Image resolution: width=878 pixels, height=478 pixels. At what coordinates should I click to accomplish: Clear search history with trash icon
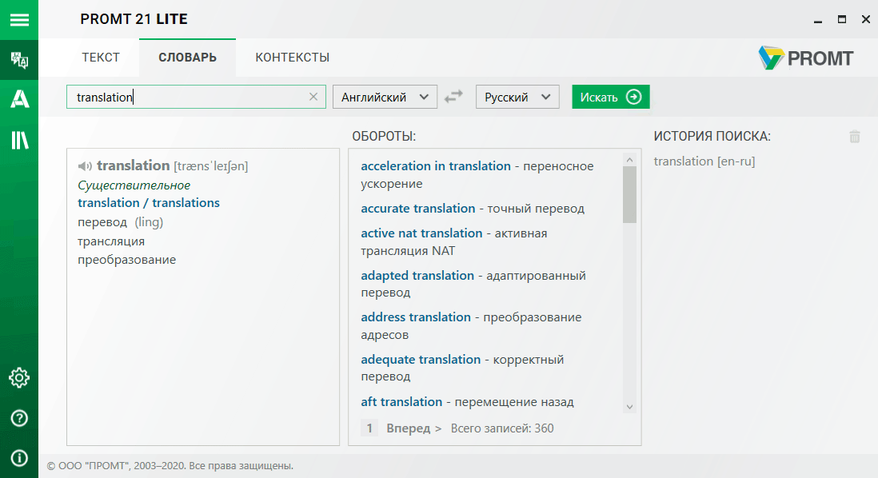[855, 137]
